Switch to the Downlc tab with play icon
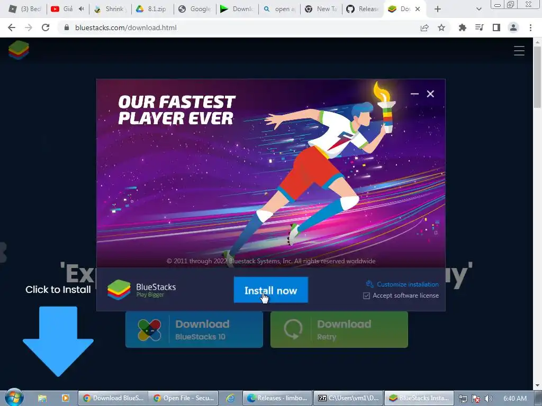542x406 pixels. [237, 9]
